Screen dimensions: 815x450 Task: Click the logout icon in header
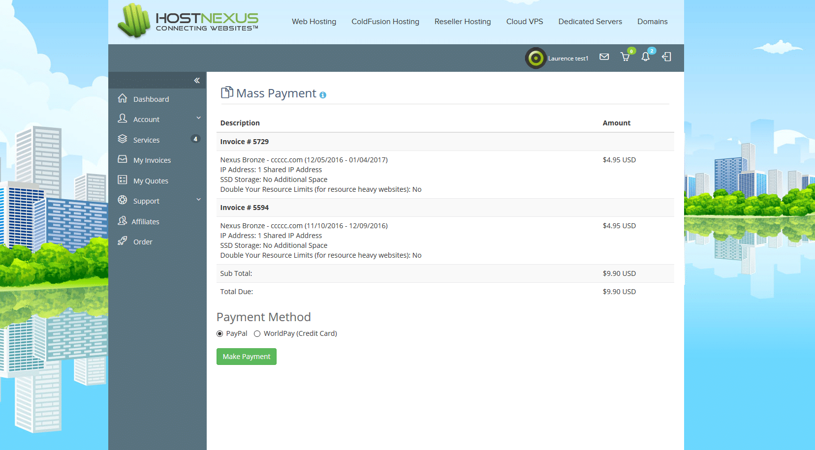pos(666,57)
